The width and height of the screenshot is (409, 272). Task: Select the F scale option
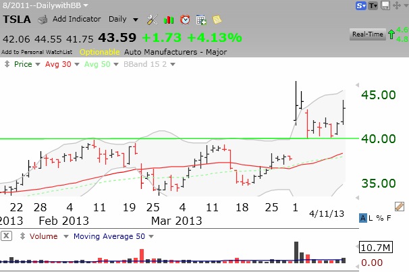coord(389,218)
